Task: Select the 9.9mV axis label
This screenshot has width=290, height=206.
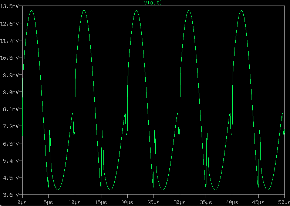Action: pyautogui.click(x=11, y=75)
